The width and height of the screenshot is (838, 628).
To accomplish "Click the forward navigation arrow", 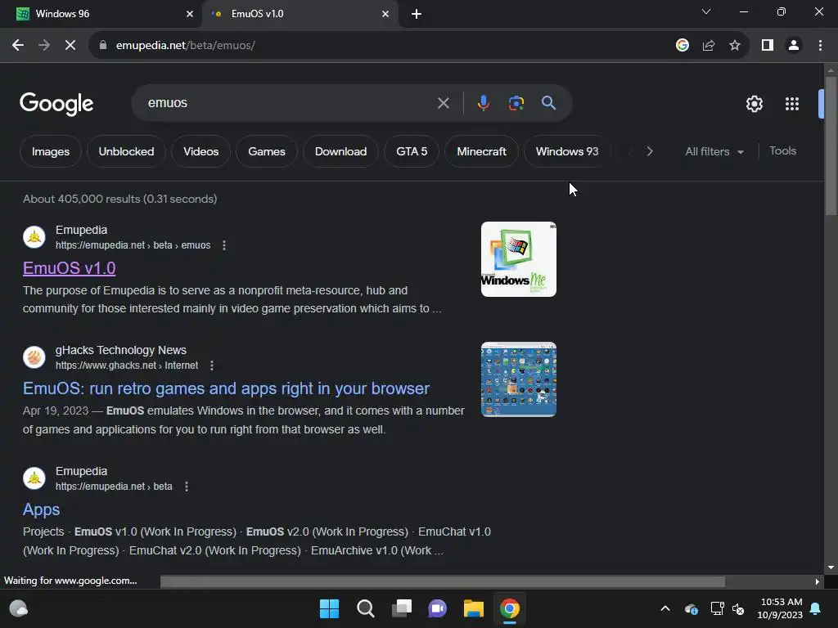I will (44, 46).
